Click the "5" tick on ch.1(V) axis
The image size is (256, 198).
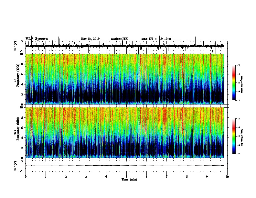(x=22, y=41)
